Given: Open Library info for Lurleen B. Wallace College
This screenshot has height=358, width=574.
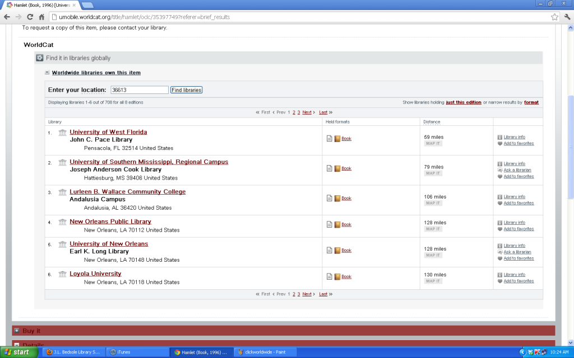Looking at the screenshot, I should click(514, 197).
